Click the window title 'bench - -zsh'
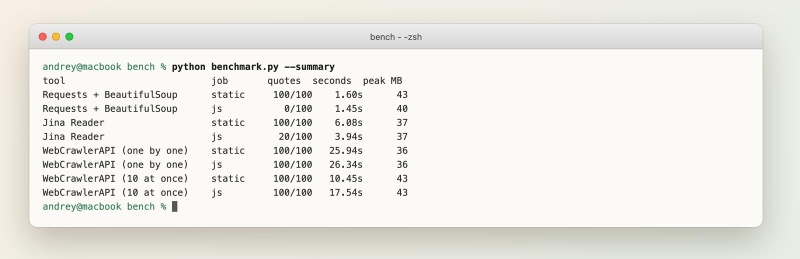800x259 pixels. [x=395, y=37]
